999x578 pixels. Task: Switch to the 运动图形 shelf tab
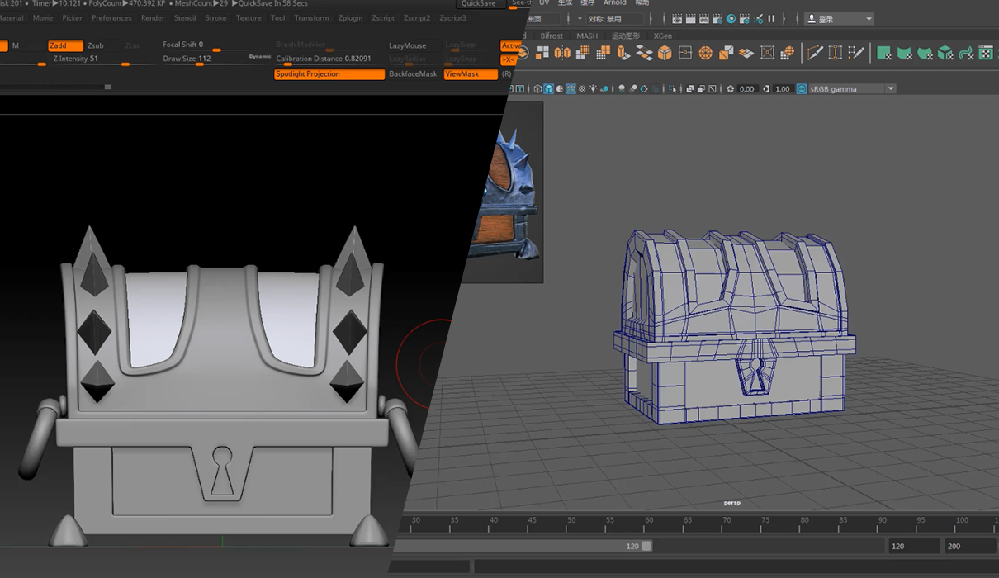tap(625, 36)
